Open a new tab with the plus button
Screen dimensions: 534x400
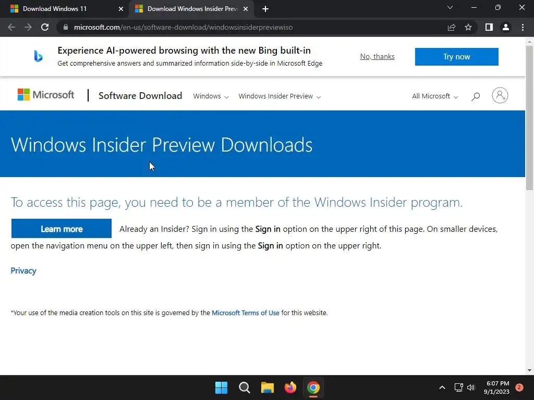[265, 9]
